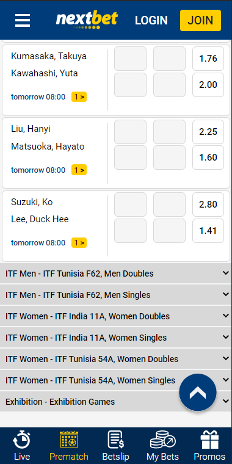Open more markets for Suzuki vs Lee
This screenshot has height=464, width=232.
(79, 242)
